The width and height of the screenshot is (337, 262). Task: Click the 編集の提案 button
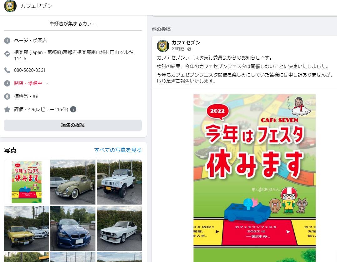click(73, 125)
